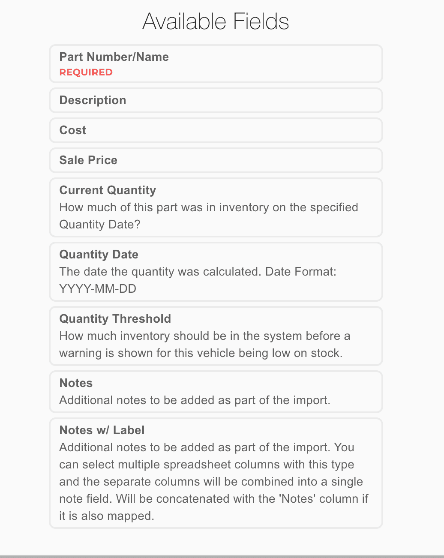Click the low-on-stock warning description text
This screenshot has width=444, height=558.
tap(201, 353)
